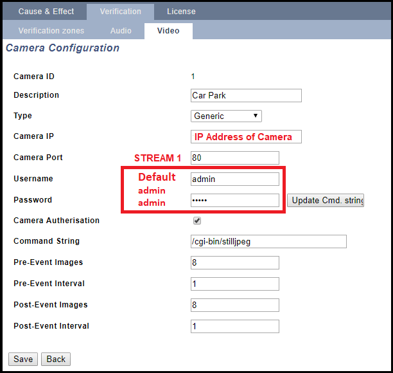Open the Cause & Effect tab
This screenshot has width=393, height=373.
pyautogui.click(x=46, y=12)
